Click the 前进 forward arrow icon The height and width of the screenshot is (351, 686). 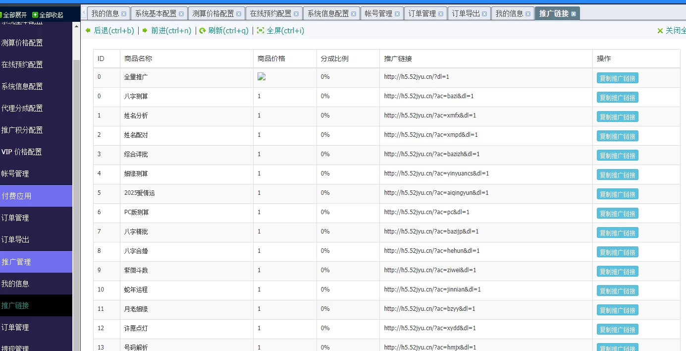pos(145,30)
